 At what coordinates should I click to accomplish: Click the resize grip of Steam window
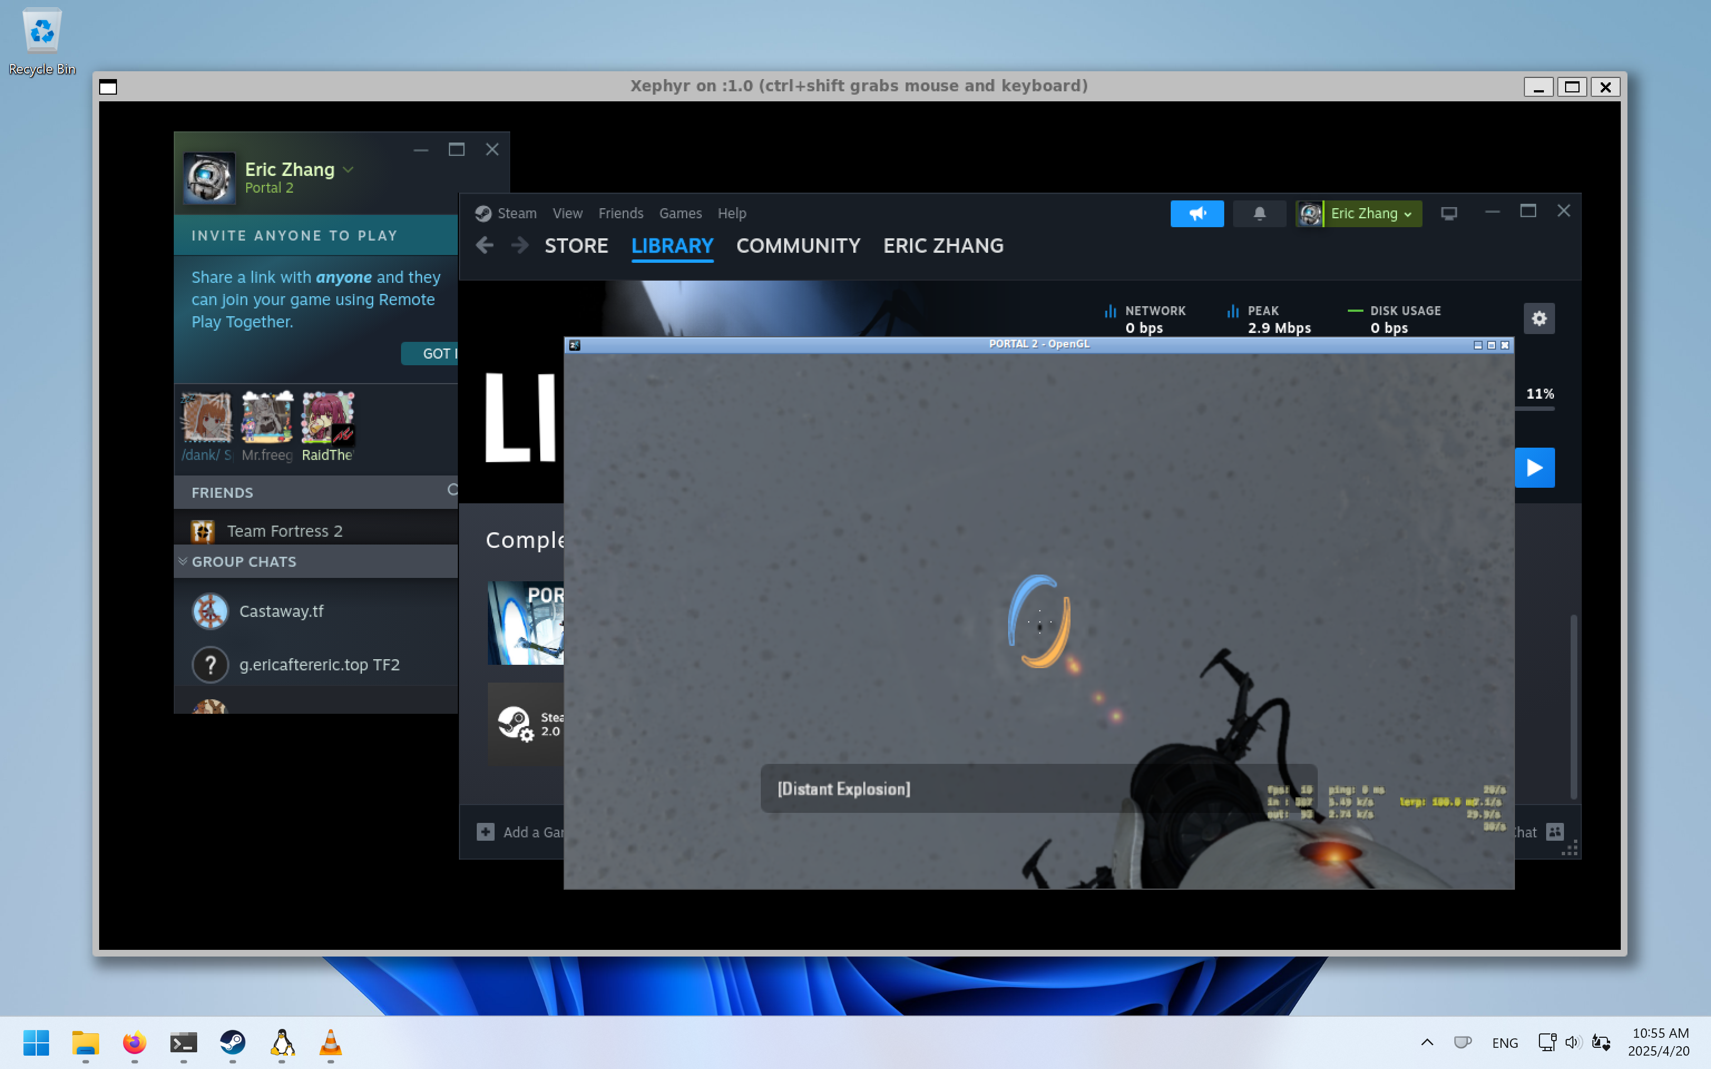coord(1570,849)
